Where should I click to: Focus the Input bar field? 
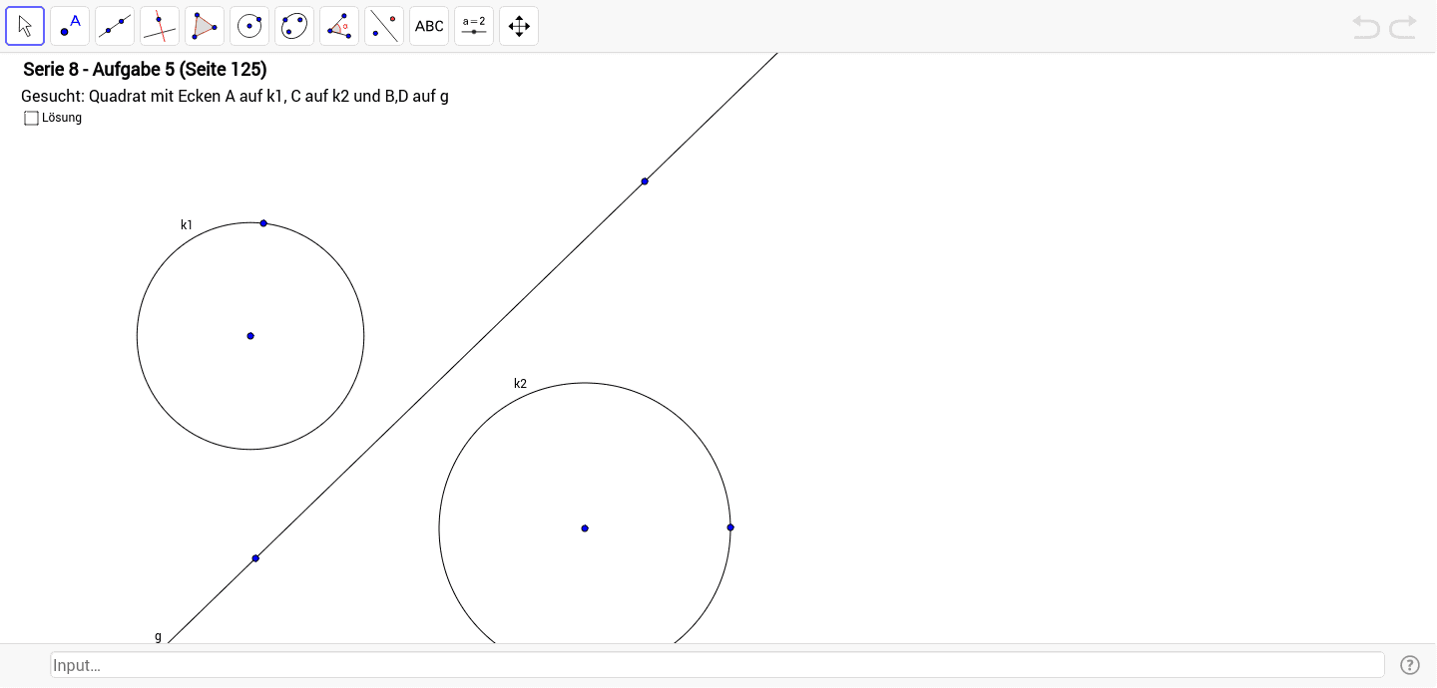click(x=718, y=665)
